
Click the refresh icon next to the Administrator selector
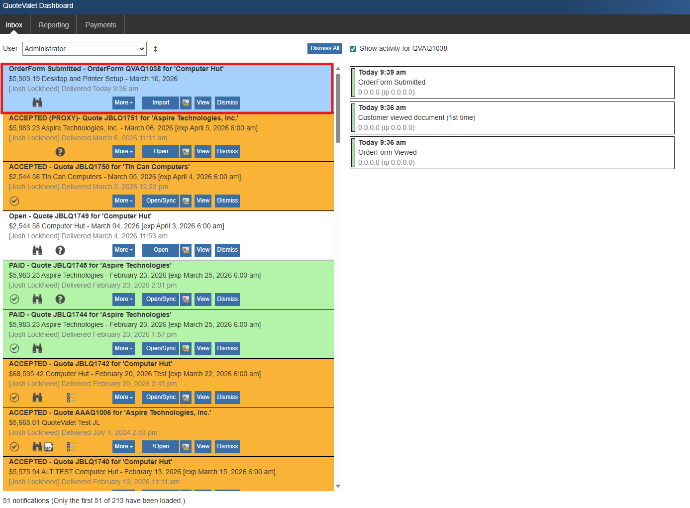pos(155,49)
